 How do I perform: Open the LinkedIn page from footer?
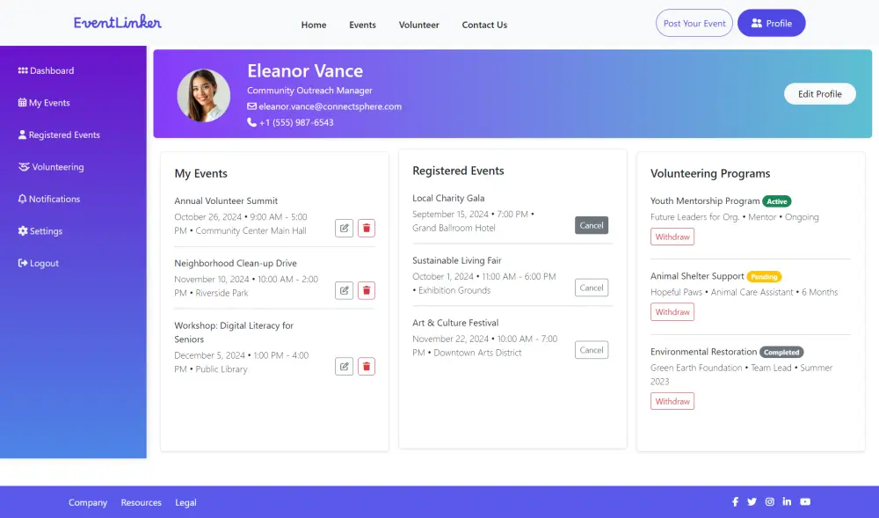click(787, 502)
